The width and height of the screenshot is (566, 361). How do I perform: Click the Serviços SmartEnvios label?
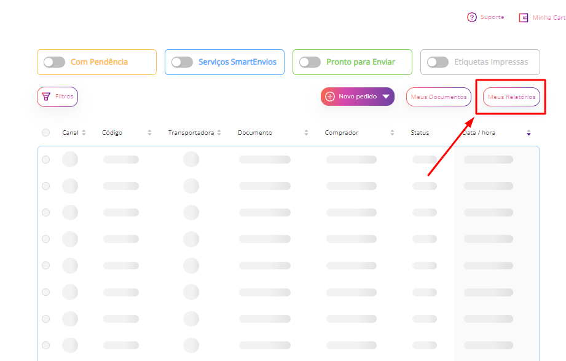coord(237,62)
